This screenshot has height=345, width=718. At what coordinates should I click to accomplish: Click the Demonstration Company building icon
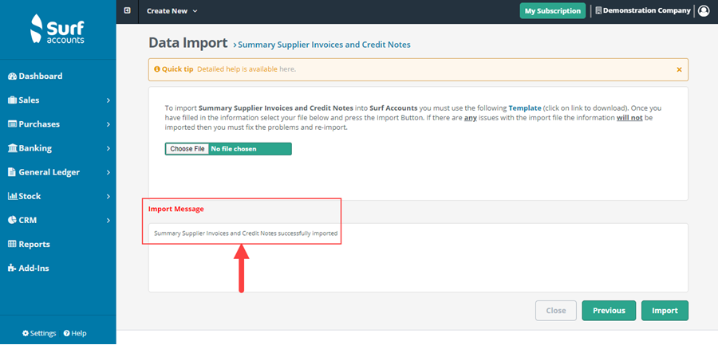tap(598, 10)
